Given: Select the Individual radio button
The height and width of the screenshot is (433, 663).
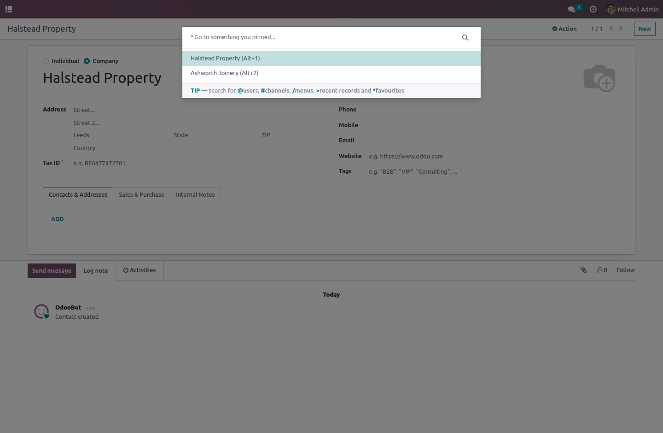Looking at the screenshot, I should coord(46,61).
